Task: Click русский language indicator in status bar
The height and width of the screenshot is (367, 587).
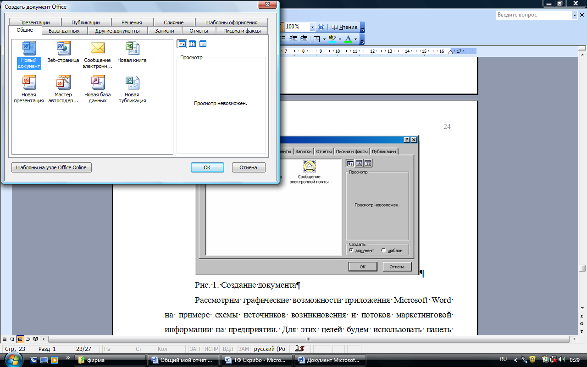Action: [270, 349]
